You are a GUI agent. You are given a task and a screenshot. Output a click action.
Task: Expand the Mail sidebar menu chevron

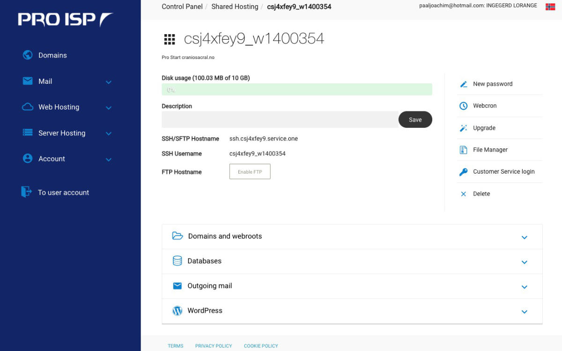109,82
